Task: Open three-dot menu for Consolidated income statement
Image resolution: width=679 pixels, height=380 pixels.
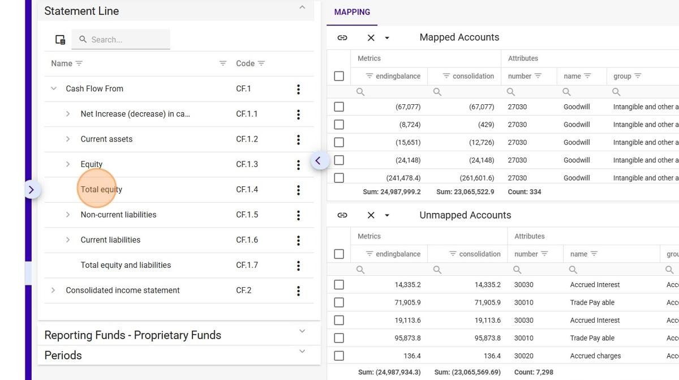Action: tap(298, 291)
